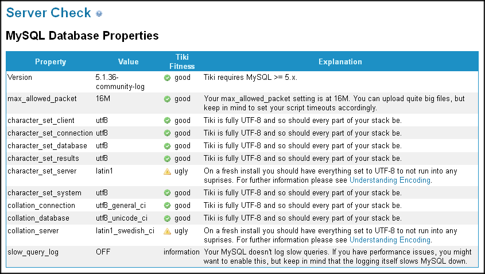
Task: Click the Value column header
Action: 128,62
